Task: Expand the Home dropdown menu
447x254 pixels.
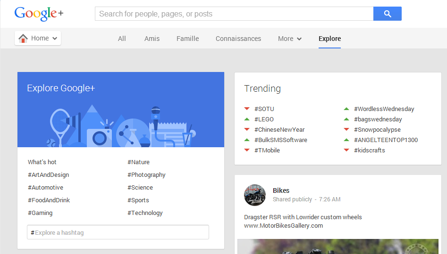Action: (x=38, y=38)
